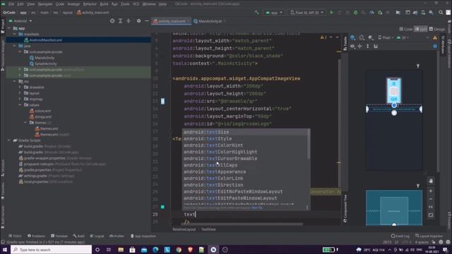Toggle autoconnect magnet icon

point(376,46)
